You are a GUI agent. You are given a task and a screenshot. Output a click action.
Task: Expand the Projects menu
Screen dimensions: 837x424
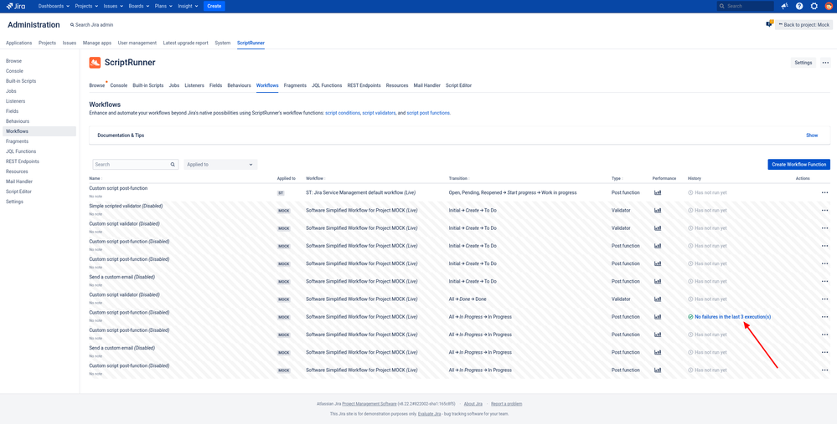pos(86,6)
